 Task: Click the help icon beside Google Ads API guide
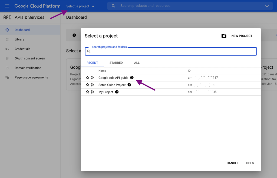coord(132,77)
